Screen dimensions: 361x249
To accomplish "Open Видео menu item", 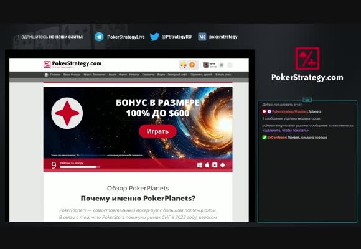I will (161, 75).
